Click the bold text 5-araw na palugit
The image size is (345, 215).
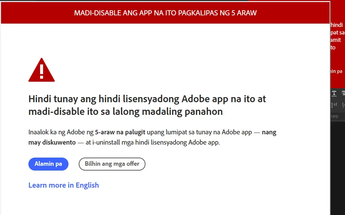point(120,132)
